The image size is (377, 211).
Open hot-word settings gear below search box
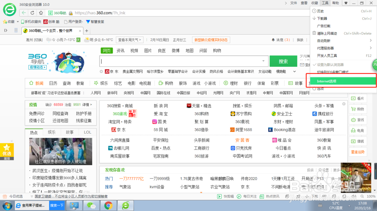click(x=101, y=71)
